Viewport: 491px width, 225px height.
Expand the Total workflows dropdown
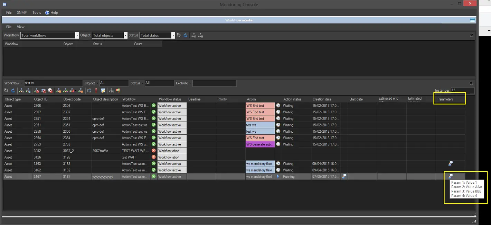click(77, 35)
